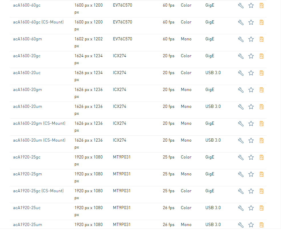The width and height of the screenshot is (281, 230).
Task: Open the document icon for acA1920-25um
Action: (x=261, y=225)
